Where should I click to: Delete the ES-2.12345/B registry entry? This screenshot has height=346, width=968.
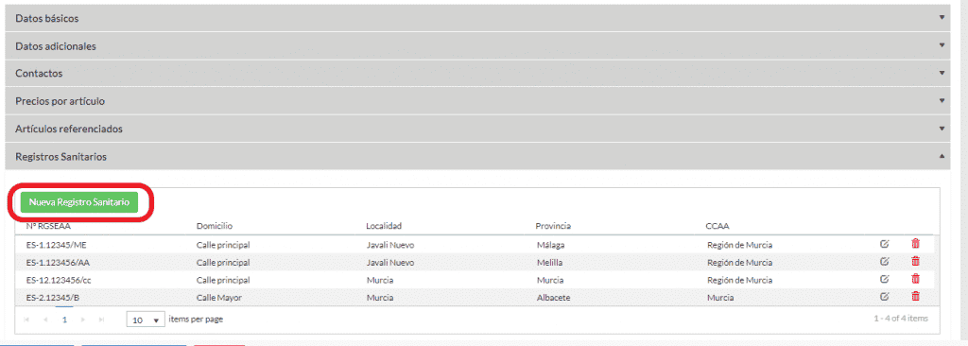coord(915,297)
